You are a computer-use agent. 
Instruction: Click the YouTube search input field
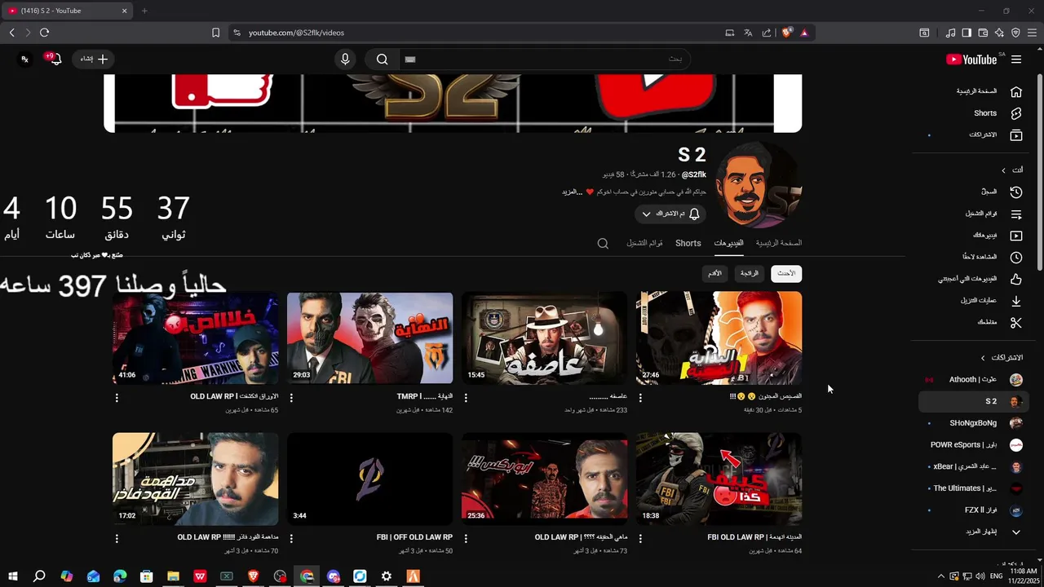pos(543,59)
